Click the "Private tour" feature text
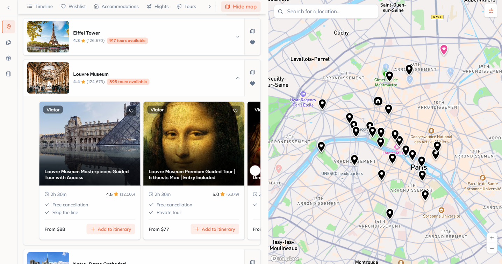The width and height of the screenshot is (502, 264). [x=169, y=213]
